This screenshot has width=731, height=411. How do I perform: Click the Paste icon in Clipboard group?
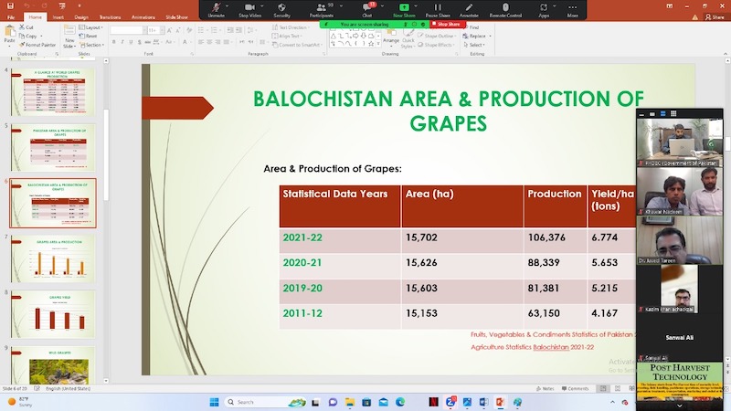(8, 35)
